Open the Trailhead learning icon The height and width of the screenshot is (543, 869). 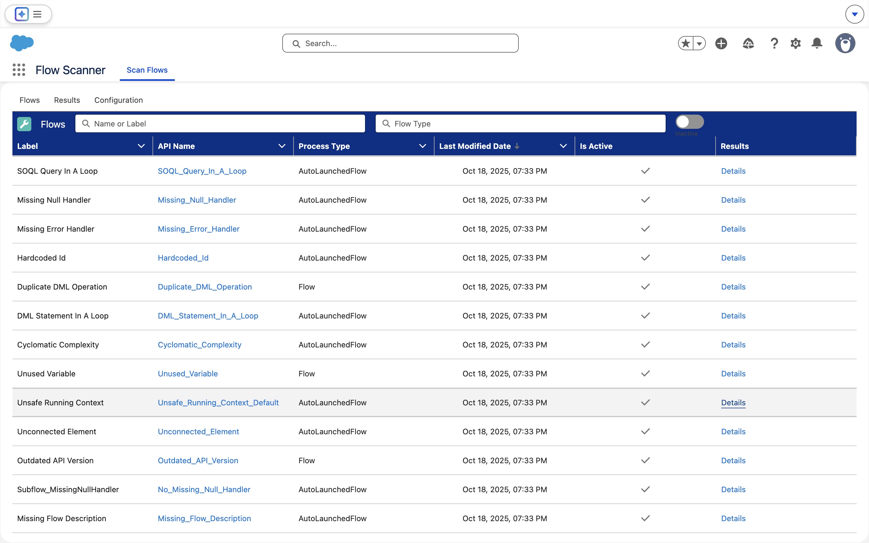pyautogui.click(x=748, y=43)
